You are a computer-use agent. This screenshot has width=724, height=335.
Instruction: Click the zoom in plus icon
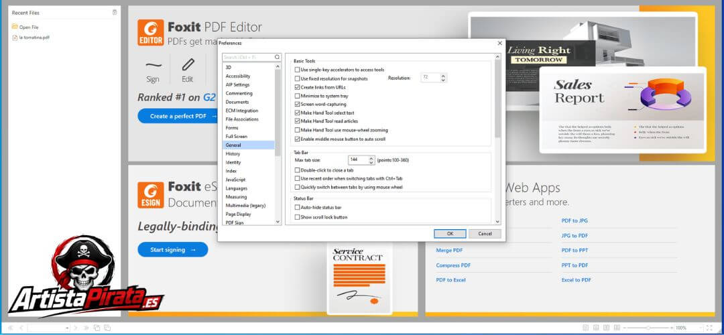click(x=672, y=328)
